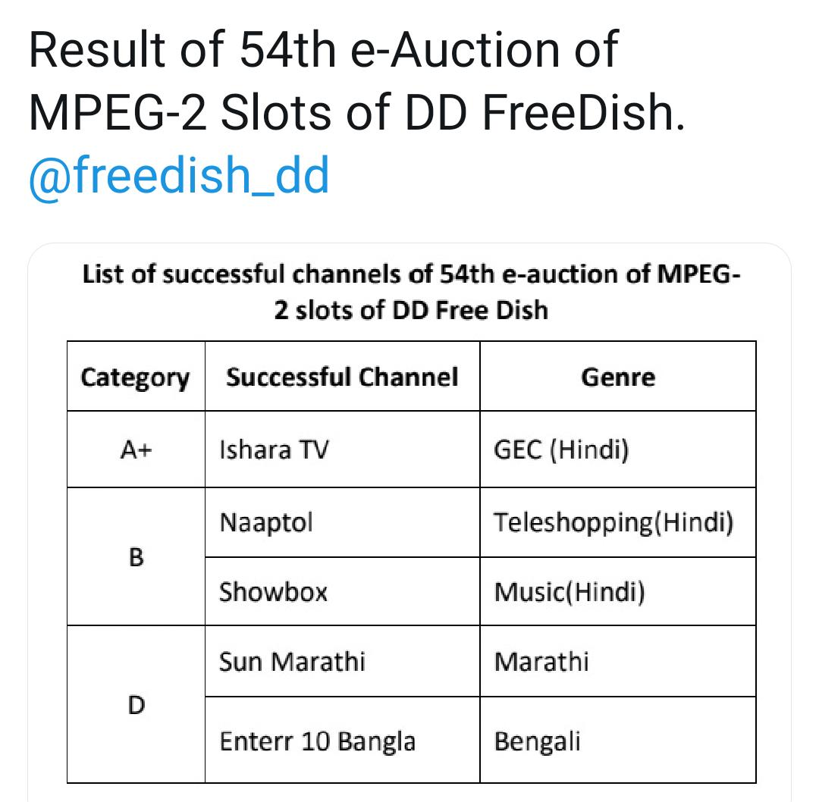Click the B category cell

136,556
